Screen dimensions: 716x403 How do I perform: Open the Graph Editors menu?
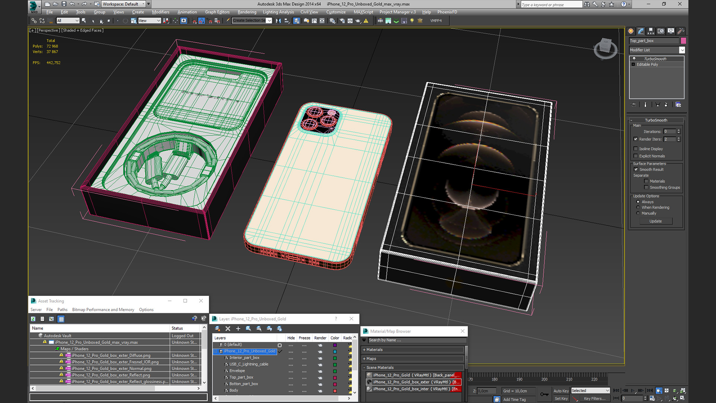tap(217, 12)
